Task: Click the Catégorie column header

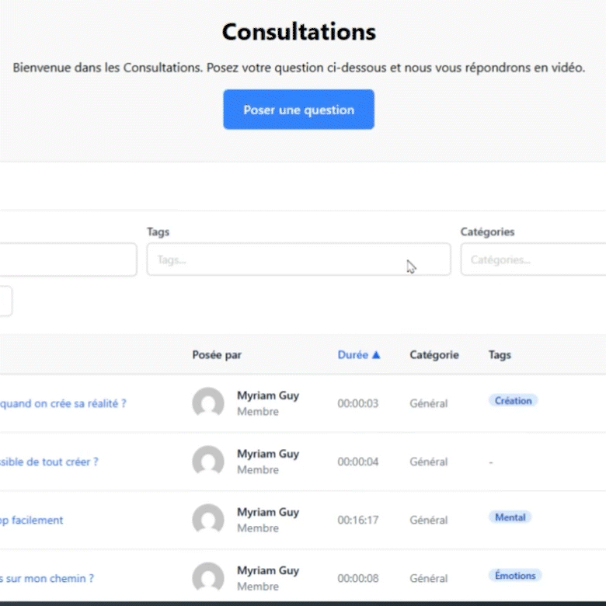Action: click(x=434, y=355)
